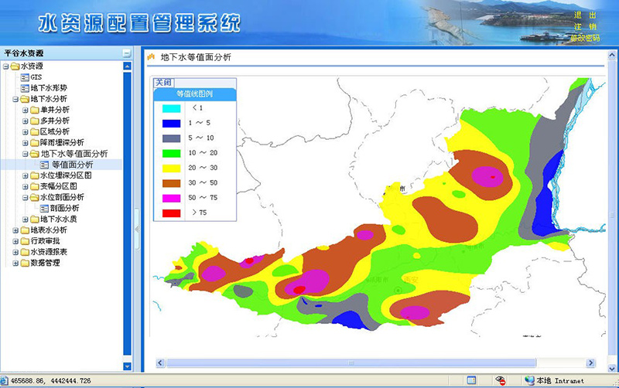Screen dimensions: 619x388
Task: Click the 地下水形势 page icon
Action: click(x=24, y=88)
